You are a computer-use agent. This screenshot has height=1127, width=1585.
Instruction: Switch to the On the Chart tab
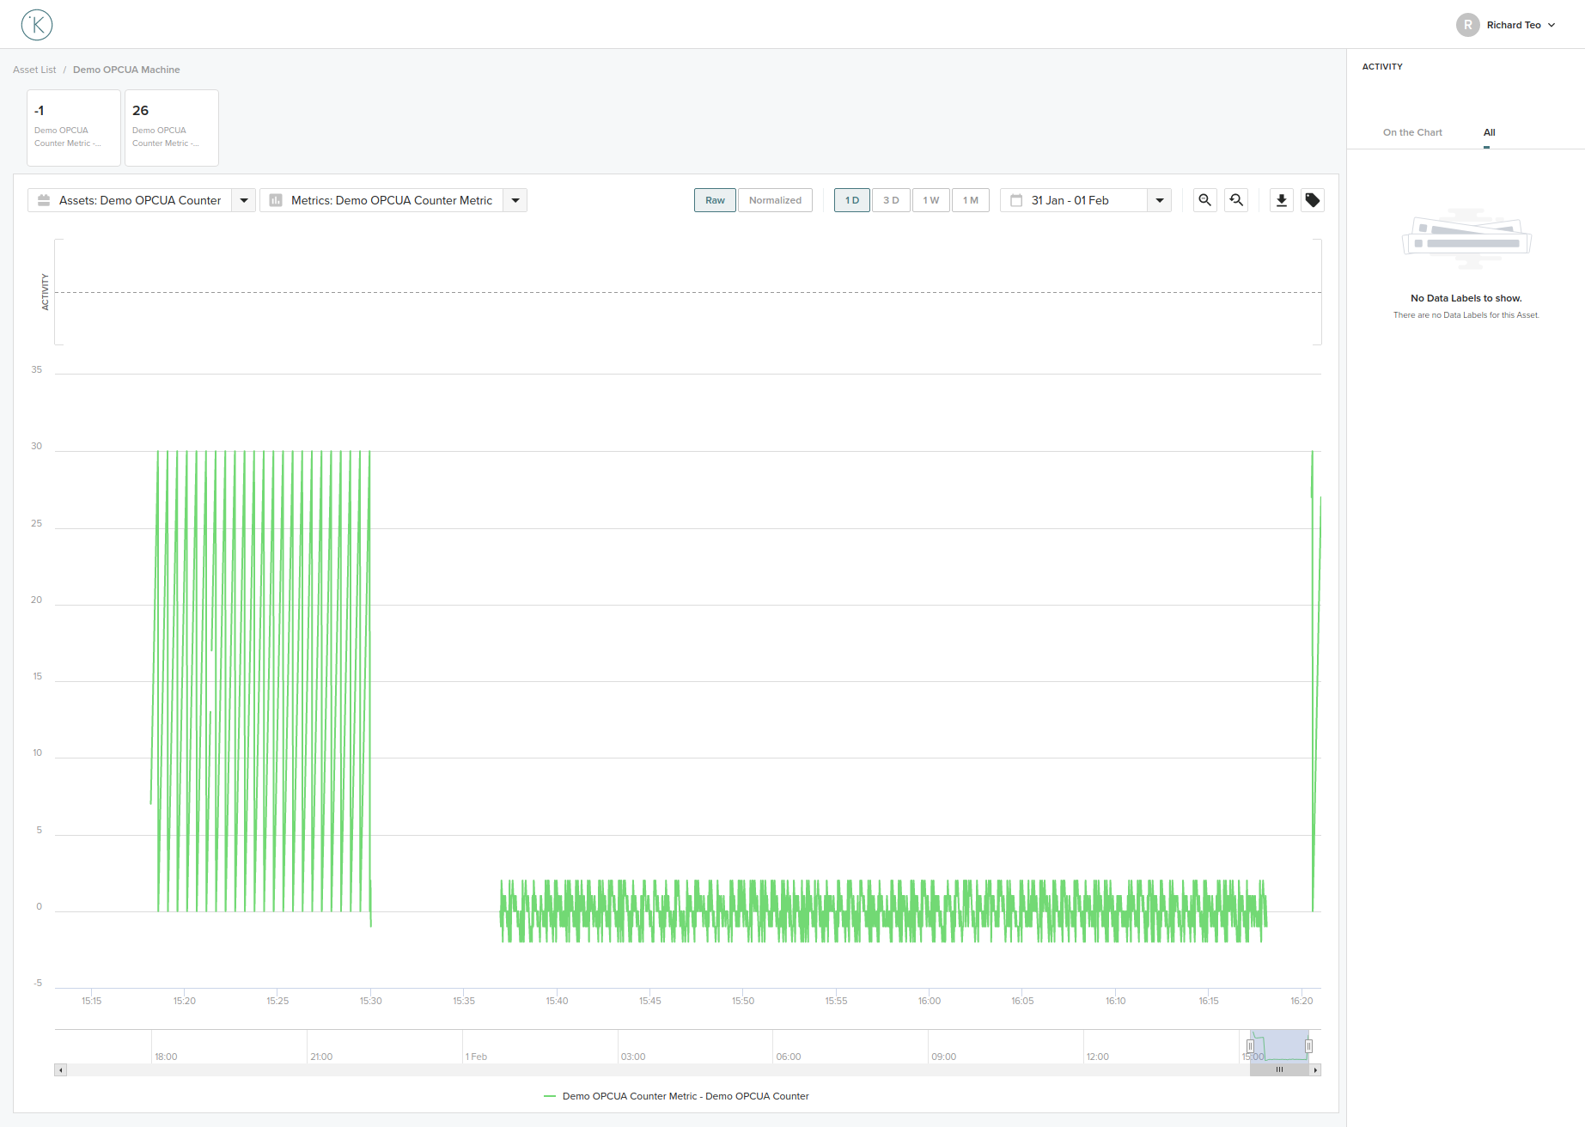pyautogui.click(x=1412, y=132)
